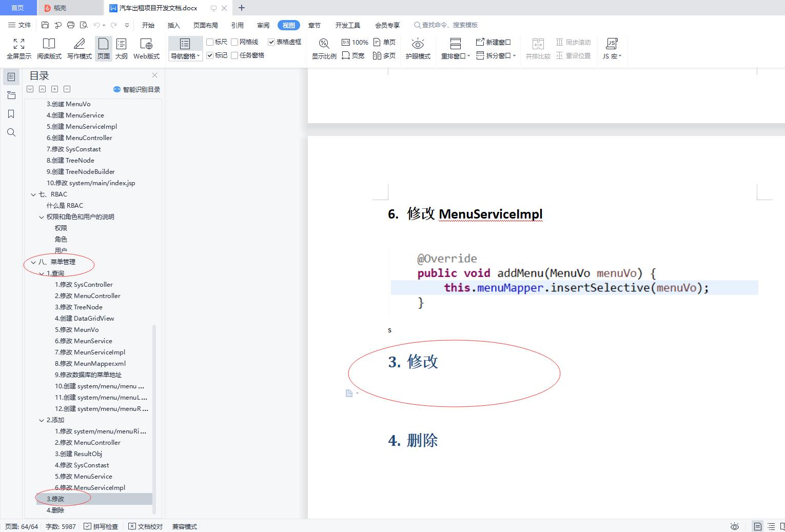Click the expand-level plus icon in the outline panel

pyautogui.click(x=54, y=89)
